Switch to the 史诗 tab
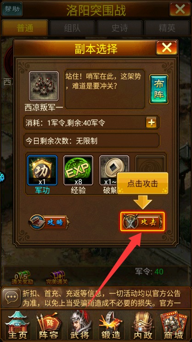Viewport: 192px width, 342px height. point(119,28)
